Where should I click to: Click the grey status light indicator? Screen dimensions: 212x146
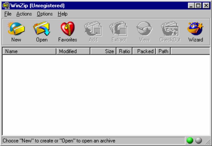[x=198, y=140]
